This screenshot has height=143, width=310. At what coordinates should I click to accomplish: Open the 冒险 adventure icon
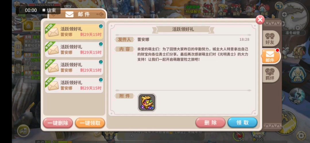236,10
